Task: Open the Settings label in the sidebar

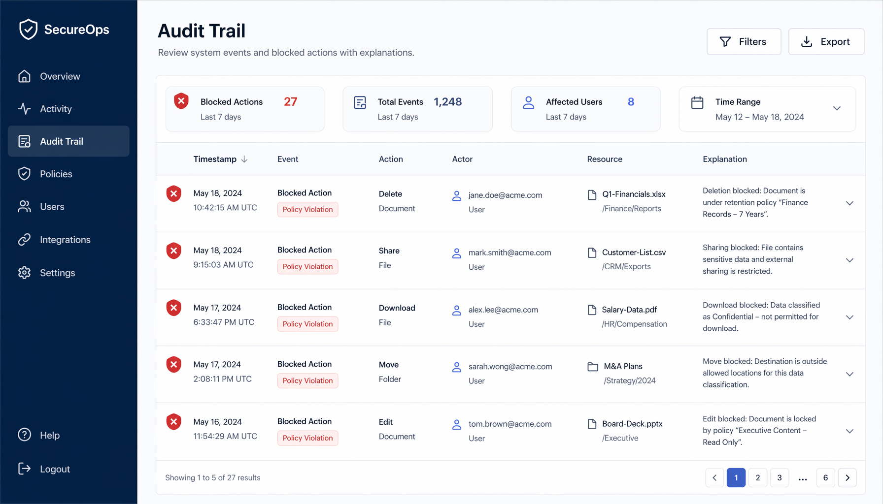Action: pos(58,273)
